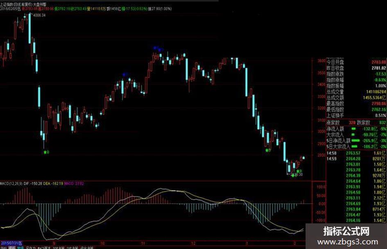Click the tick price 2764.69
This screenshot has width=387, height=249.
pyautogui.click(x=353, y=204)
